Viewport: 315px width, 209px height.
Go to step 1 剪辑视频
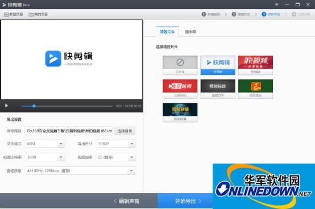[211, 14]
